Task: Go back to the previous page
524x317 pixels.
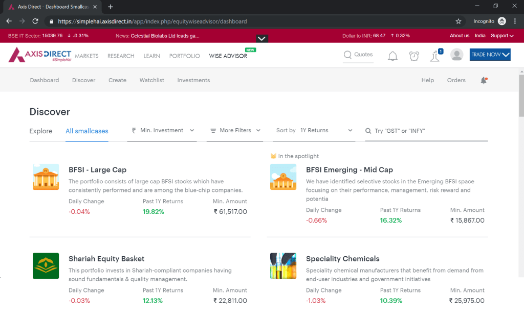Action: pos(9,21)
